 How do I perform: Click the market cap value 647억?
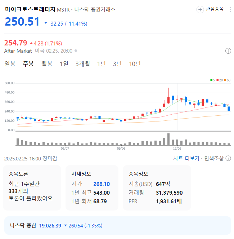(x=163, y=184)
